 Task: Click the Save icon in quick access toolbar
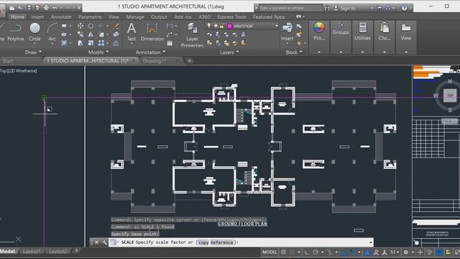pyautogui.click(x=29, y=8)
